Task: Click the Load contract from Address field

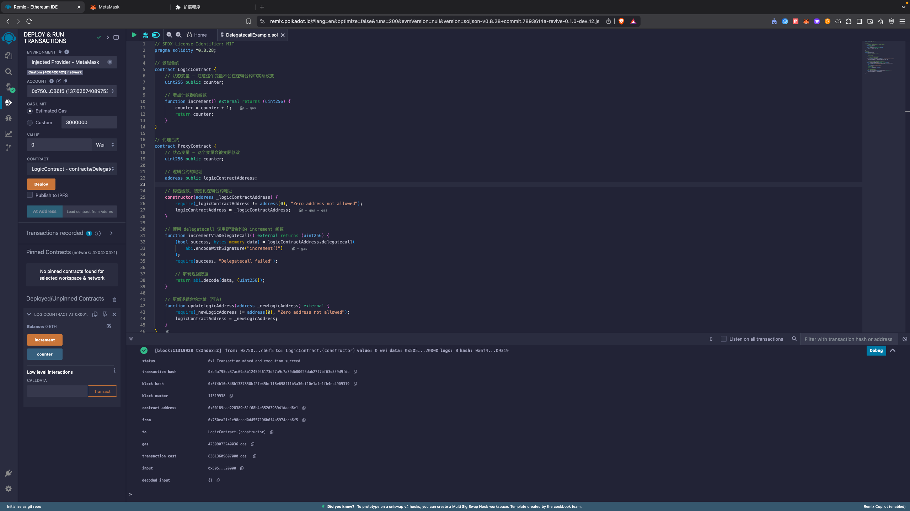Action: [90, 211]
